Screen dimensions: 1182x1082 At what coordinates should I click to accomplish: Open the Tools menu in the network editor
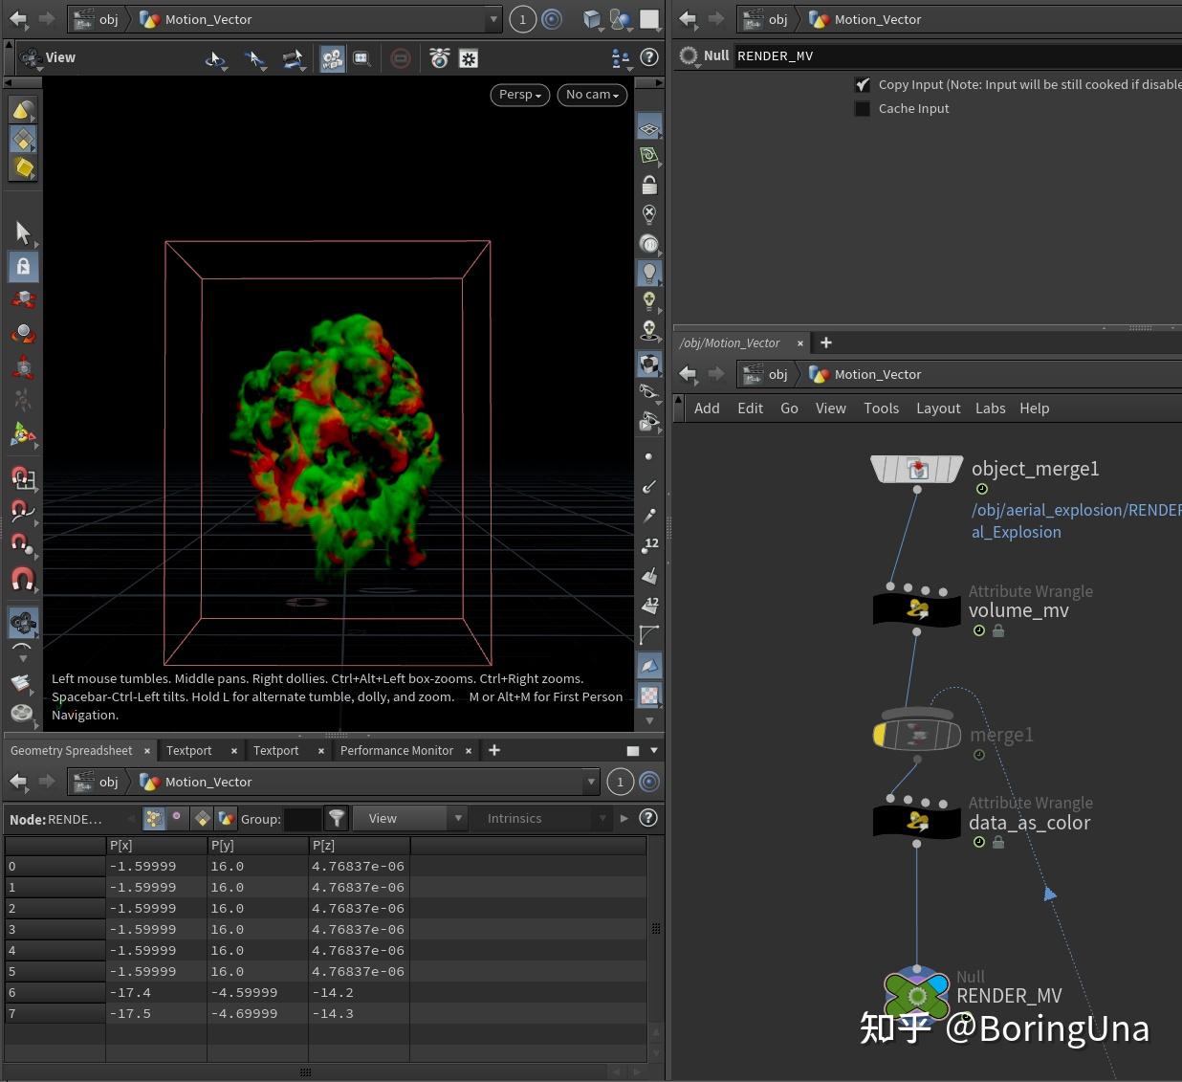[881, 408]
